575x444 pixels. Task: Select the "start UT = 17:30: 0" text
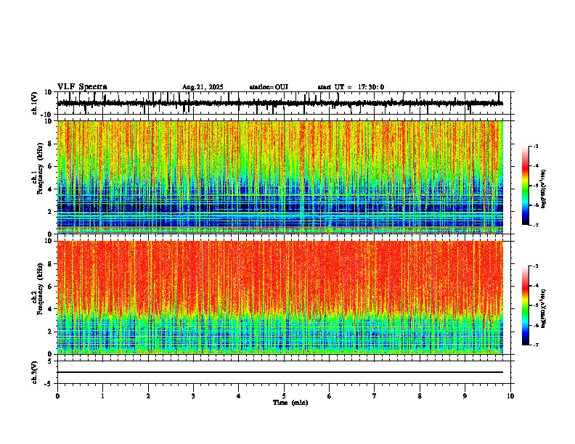click(351, 87)
